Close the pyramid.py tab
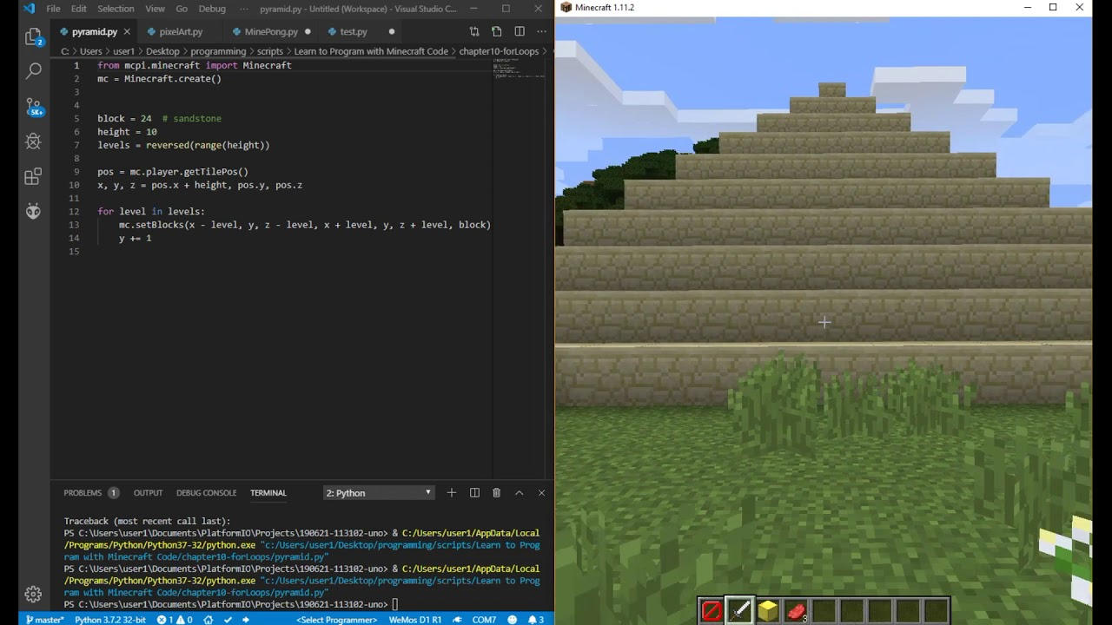The width and height of the screenshot is (1112, 625). [127, 31]
